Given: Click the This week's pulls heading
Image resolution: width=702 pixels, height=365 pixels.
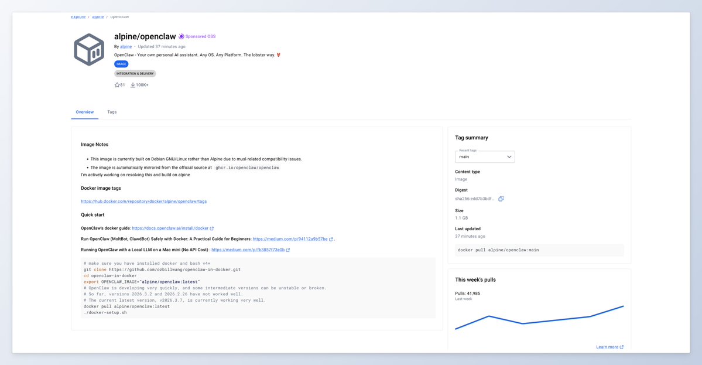Looking at the screenshot, I should 475,280.
